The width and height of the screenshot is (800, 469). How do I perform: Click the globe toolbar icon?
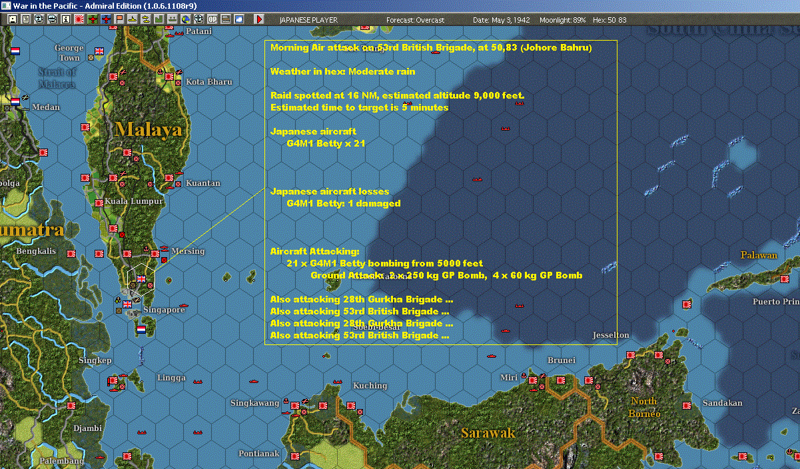tap(185, 19)
